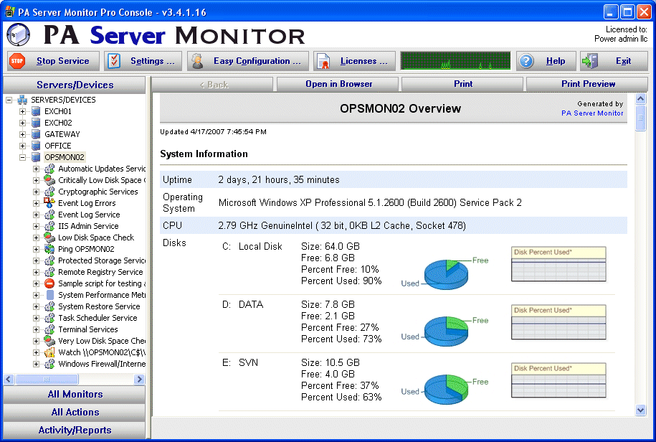Expand the Task Scheduler Service node
656x442 pixels.
(x=37, y=318)
